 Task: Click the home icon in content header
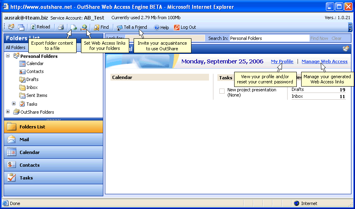(x=346, y=48)
